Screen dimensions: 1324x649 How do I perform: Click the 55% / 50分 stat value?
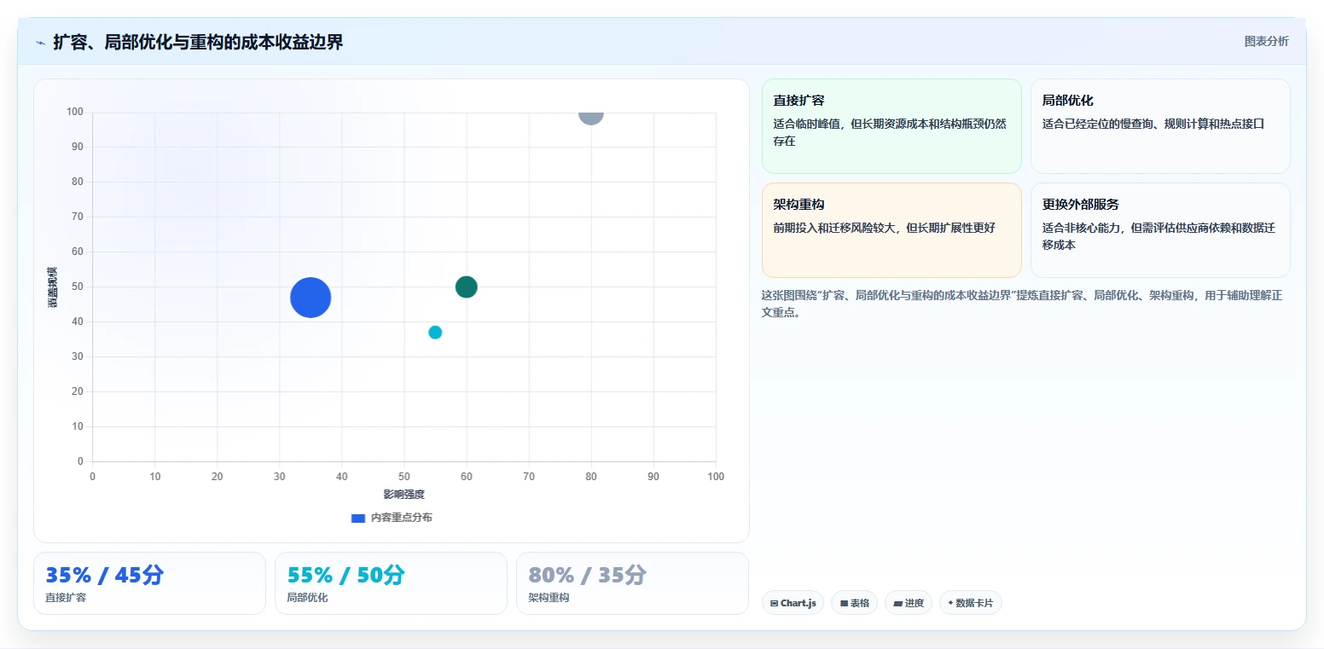(346, 576)
